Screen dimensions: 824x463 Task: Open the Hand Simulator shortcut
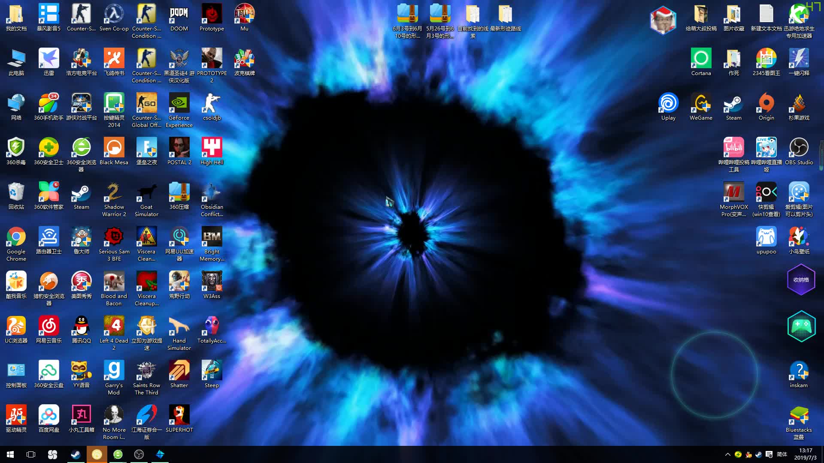179,334
